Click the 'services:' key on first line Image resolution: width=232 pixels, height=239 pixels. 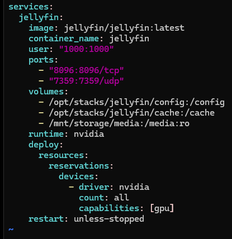[31, 7]
